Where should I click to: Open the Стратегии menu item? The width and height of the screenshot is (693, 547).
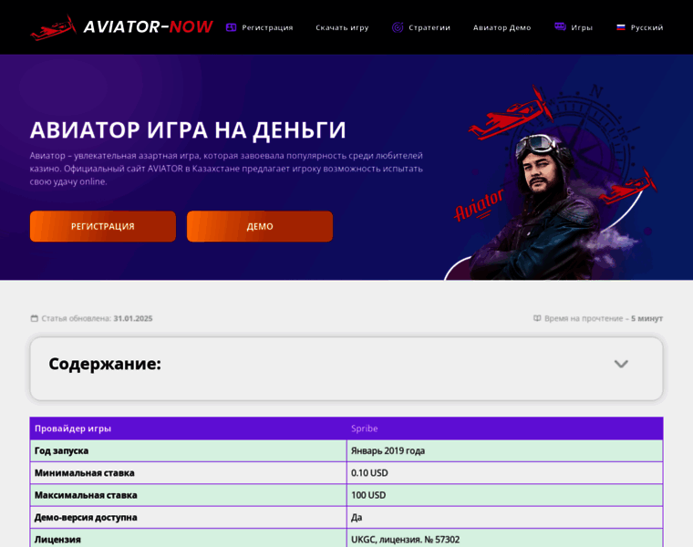pyautogui.click(x=429, y=27)
